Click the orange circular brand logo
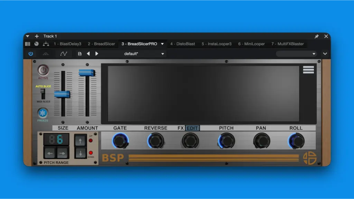Screen dimensions: 354x199 click(x=309, y=158)
